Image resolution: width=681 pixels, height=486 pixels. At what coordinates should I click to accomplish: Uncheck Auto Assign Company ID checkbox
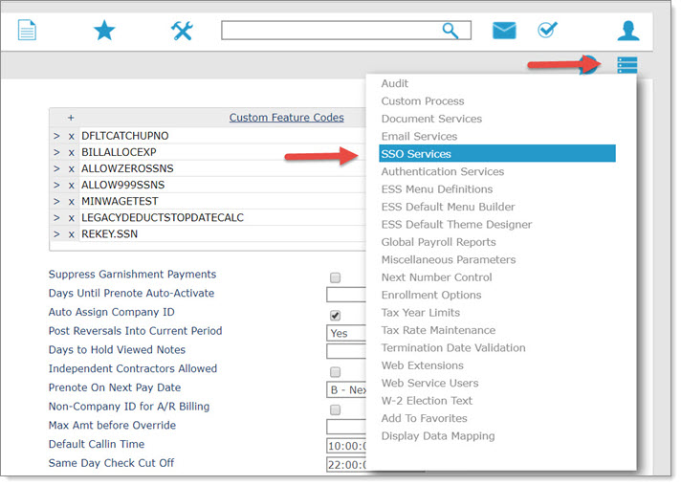pyautogui.click(x=335, y=315)
